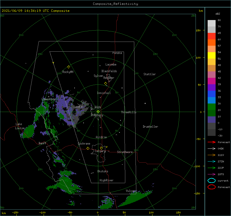Viewport: 231px width, 216px height.
Task: Select the light gray 80 dBZ swatch
Action: (211, 23)
